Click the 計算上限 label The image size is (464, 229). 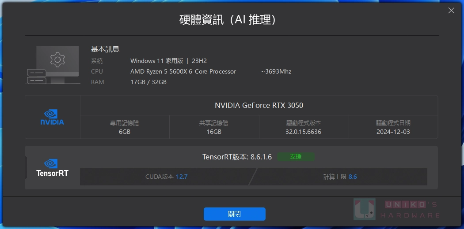(335, 177)
